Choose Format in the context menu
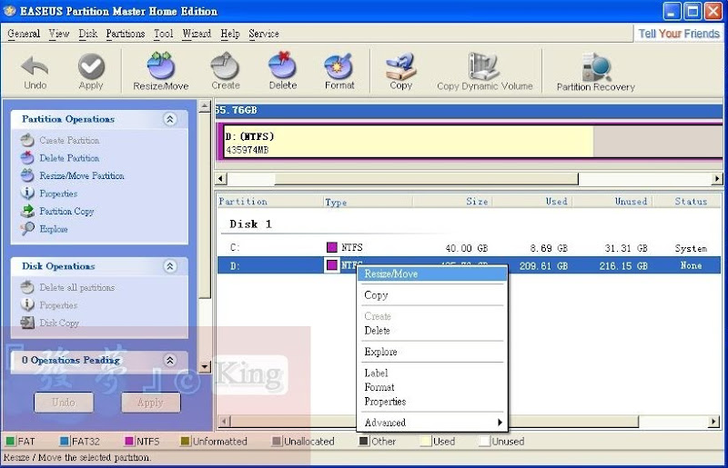728x468 pixels. (x=432, y=387)
